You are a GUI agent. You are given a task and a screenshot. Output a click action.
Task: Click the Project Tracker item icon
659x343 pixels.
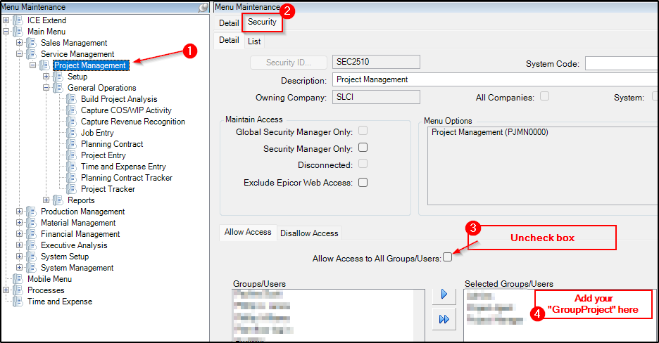point(72,189)
